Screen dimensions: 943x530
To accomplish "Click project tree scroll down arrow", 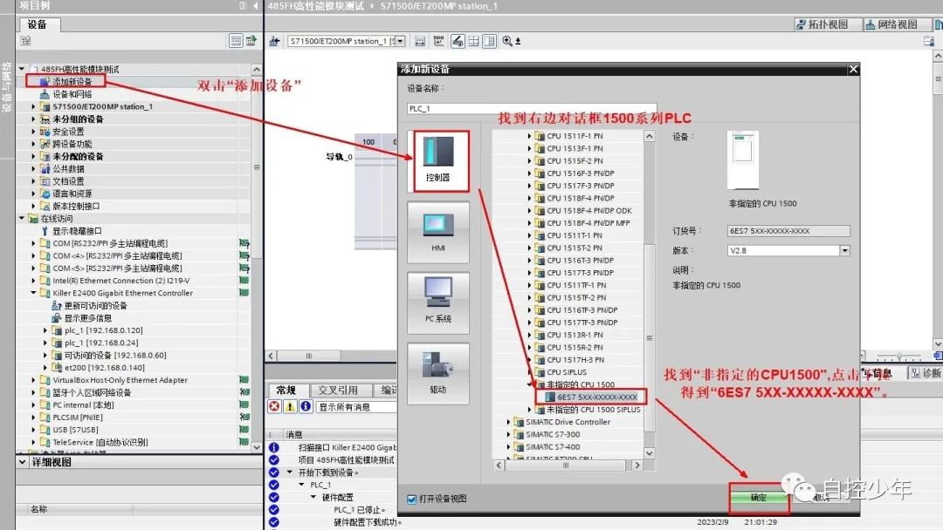I will coord(256,447).
